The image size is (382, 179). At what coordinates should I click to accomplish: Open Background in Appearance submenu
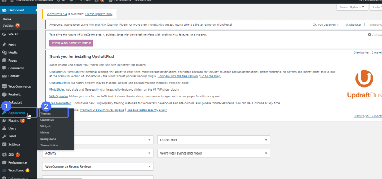(48, 139)
